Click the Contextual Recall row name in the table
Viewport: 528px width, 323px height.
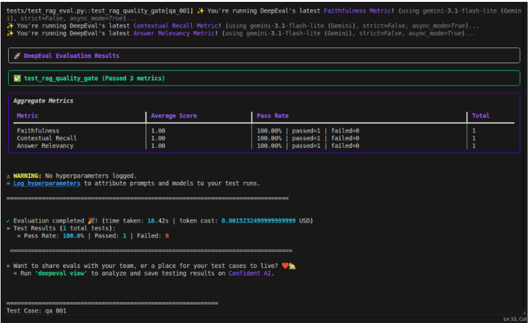click(x=47, y=138)
